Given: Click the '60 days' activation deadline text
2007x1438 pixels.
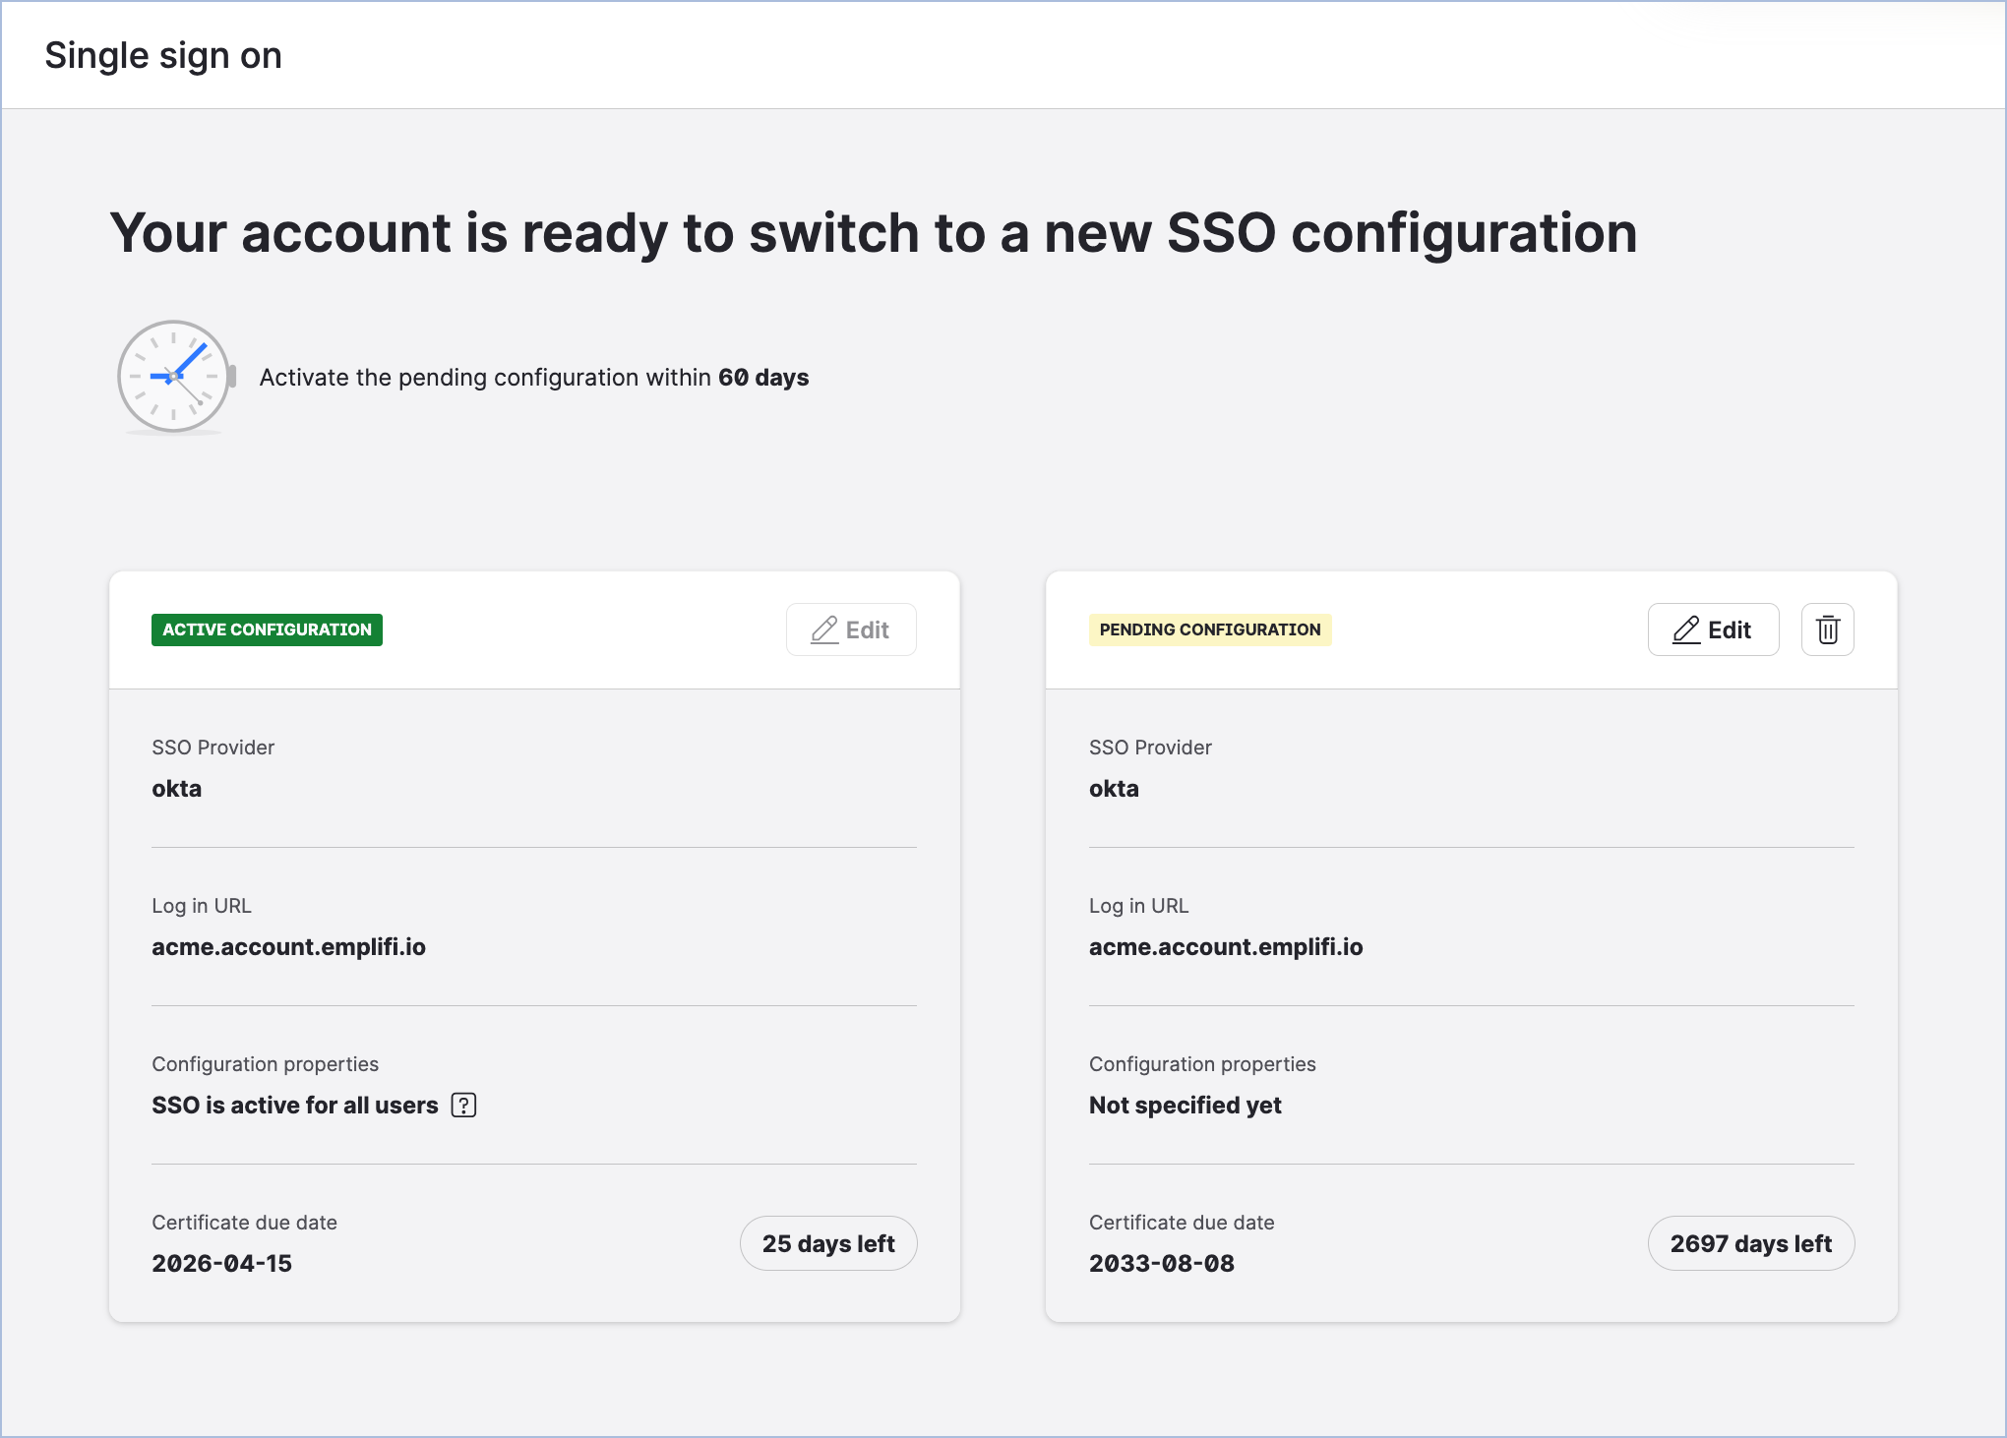Looking at the screenshot, I should (763, 378).
